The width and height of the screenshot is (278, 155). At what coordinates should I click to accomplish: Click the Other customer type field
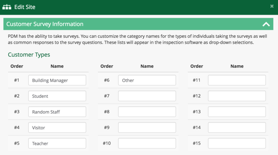147,80
